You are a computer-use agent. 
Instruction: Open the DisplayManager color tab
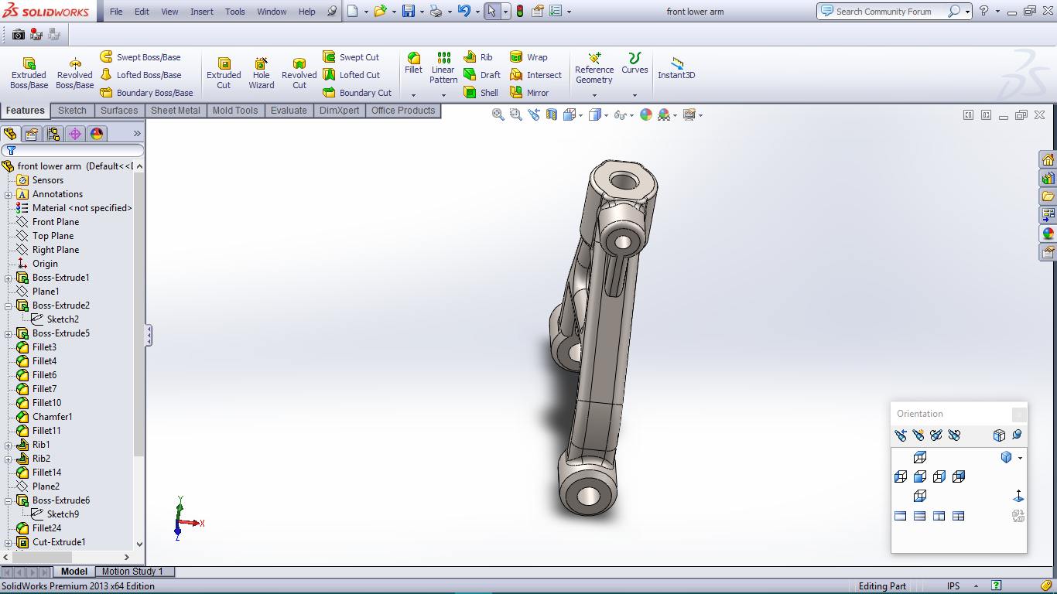[x=97, y=134]
